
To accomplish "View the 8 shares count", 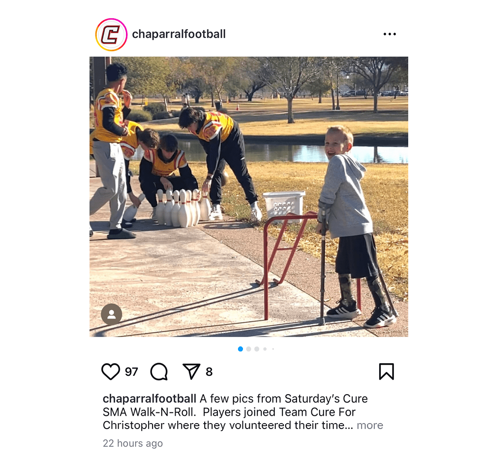I will (x=209, y=371).
